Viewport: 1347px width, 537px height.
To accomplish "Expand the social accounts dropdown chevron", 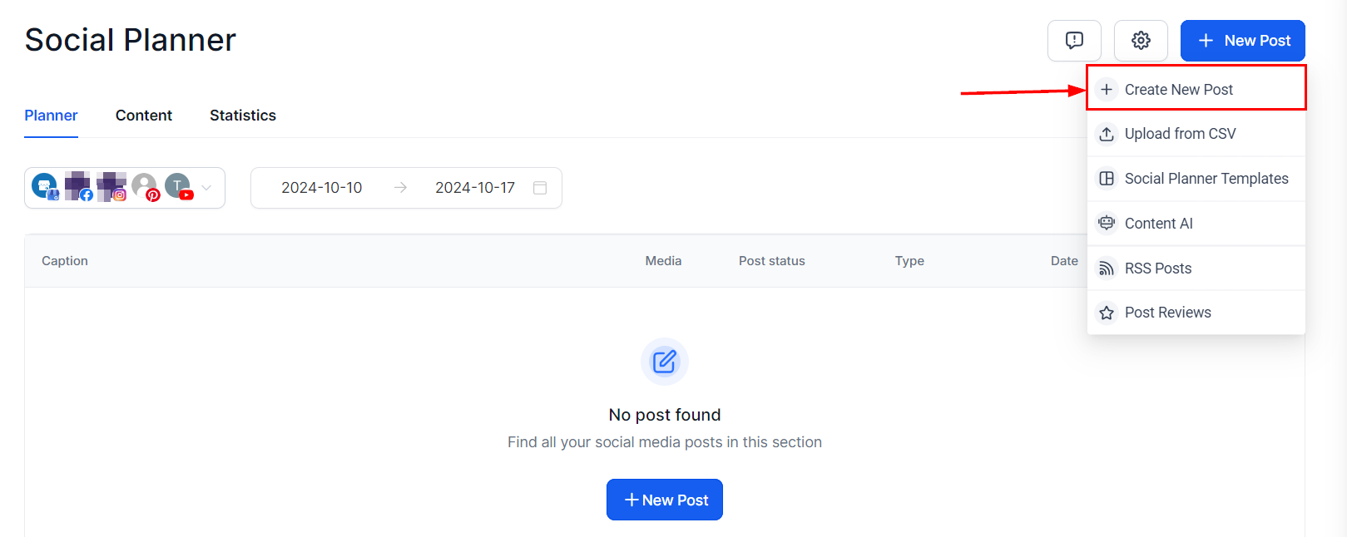I will (x=207, y=188).
